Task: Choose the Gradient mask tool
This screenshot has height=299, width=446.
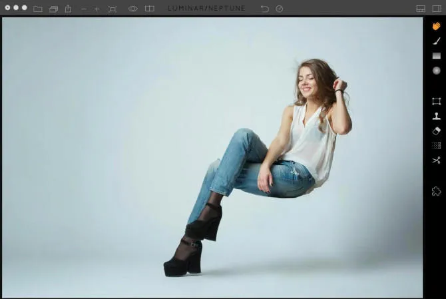Action: [436, 56]
